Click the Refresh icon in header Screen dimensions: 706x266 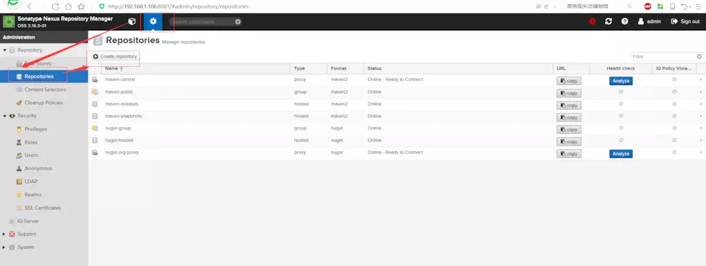click(x=609, y=22)
